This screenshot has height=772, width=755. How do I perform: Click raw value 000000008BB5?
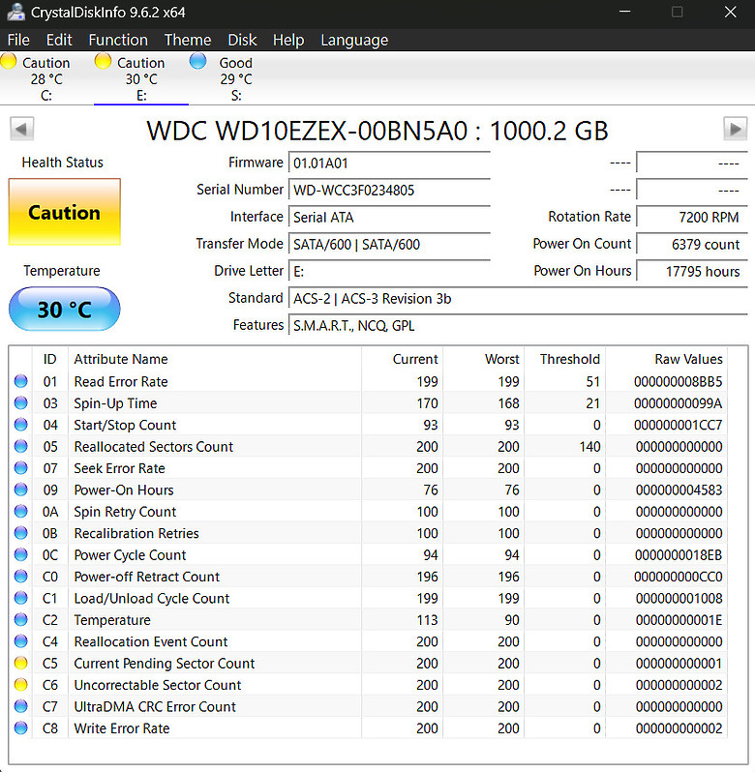pyautogui.click(x=679, y=381)
